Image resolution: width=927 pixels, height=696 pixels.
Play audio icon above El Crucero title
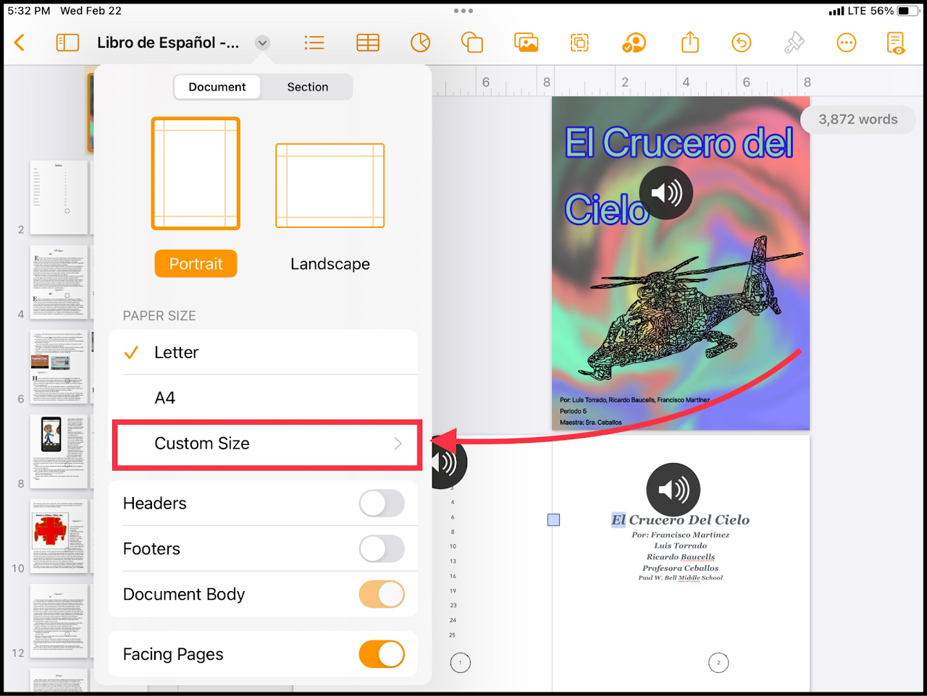(674, 490)
